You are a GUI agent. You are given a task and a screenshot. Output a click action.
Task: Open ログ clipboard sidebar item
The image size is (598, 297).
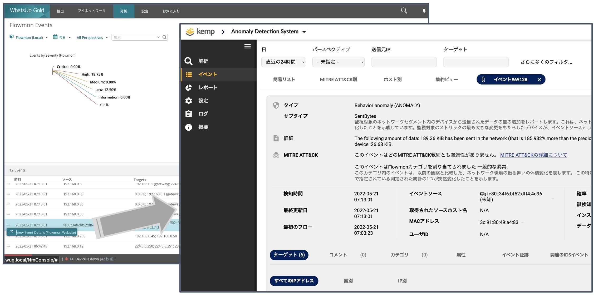tap(189, 114)
